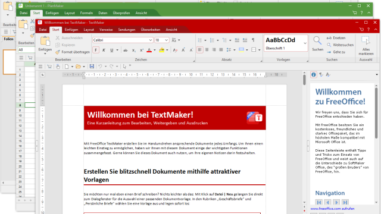Viewport: 381px width, 214px height.
Task: Open the Calibri font name dropdown
Action: (150, 40)
